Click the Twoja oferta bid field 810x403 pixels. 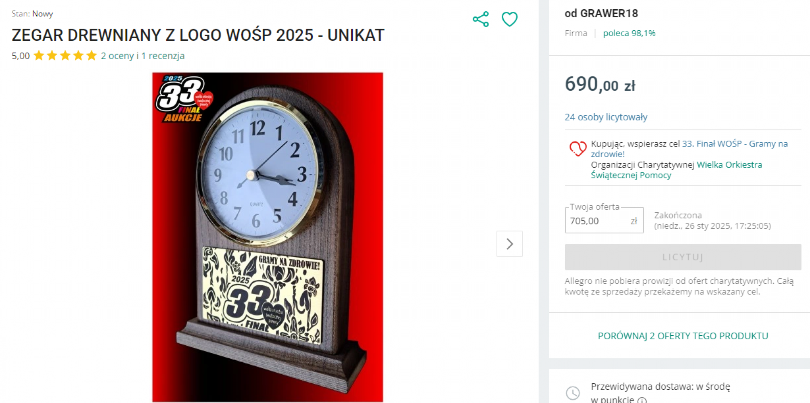[x=604, y=220]
